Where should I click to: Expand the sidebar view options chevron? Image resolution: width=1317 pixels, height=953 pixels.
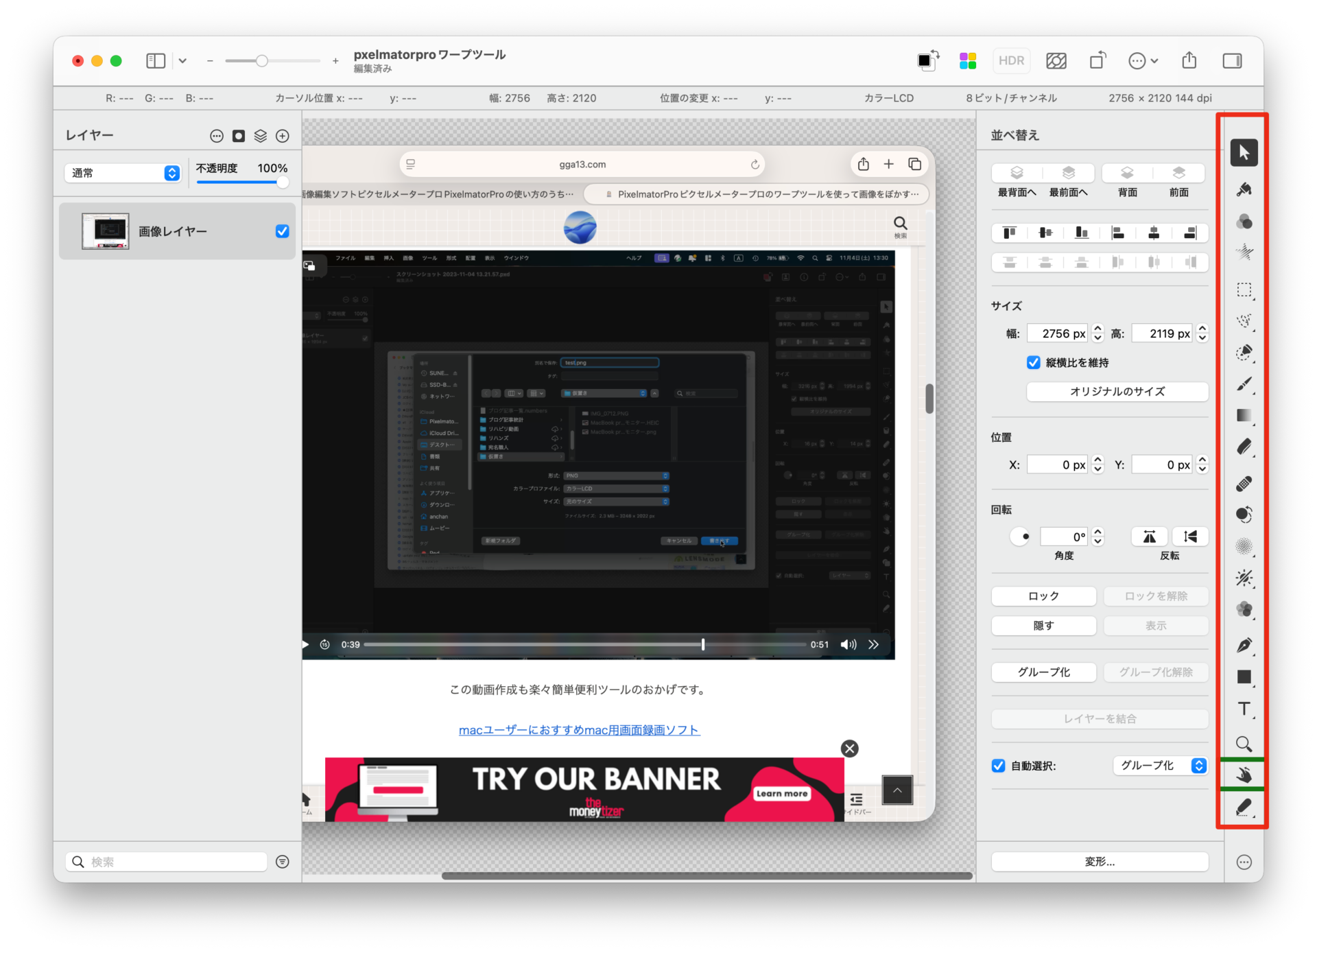click(x=182, y=61)
